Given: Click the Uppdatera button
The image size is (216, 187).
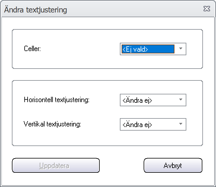Looking at the screenshot, I should [56, 165].
